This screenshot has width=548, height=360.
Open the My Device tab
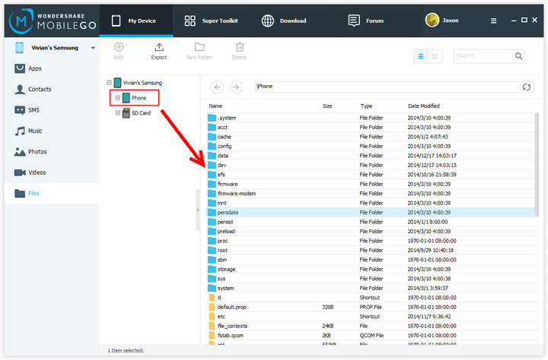[136, 21]
